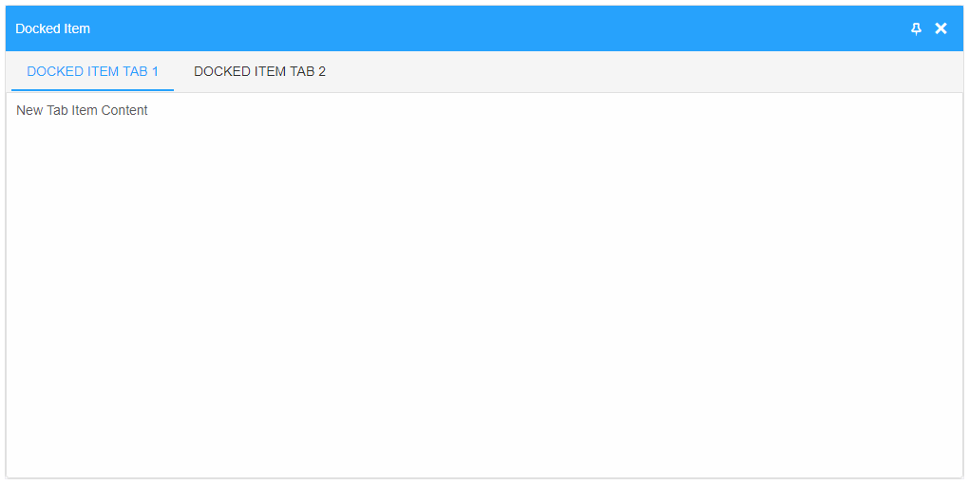Click the pin icon in the header
969x485 pixels.
point(916,28)
